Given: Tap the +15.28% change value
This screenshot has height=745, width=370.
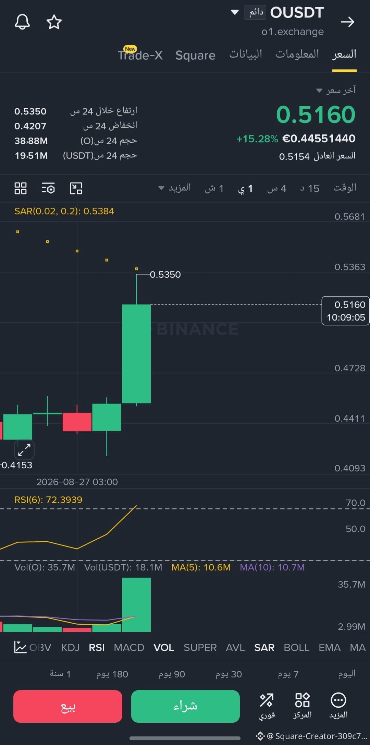Looking at the screenshot, I should 257,139.
